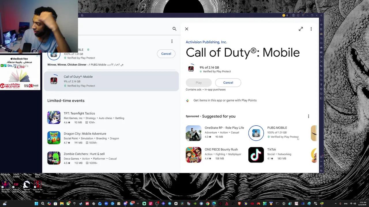Open BlueStacks coin balance

(x=285, y=15)
